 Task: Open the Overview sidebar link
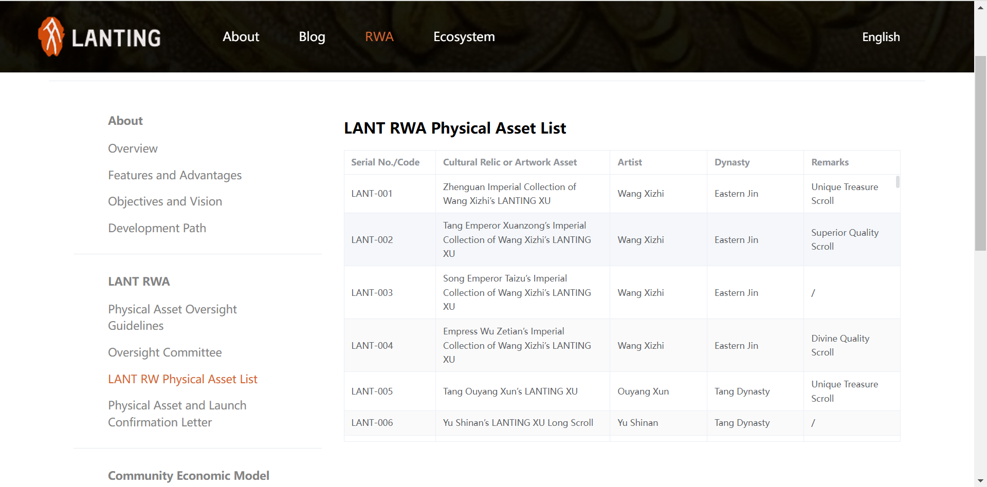point(133,148)
